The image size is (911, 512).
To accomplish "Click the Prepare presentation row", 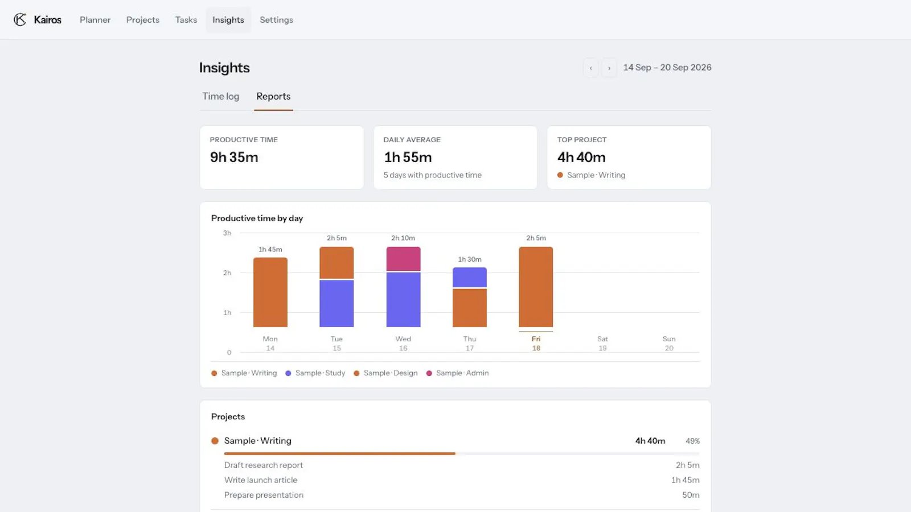I will (x=462, y=495).
